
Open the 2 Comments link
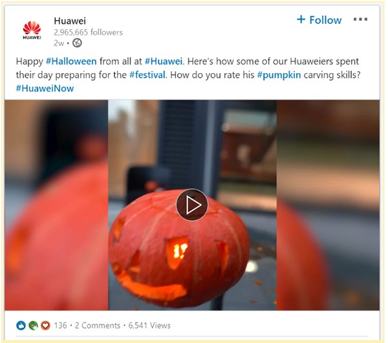(x=97, y=326)
